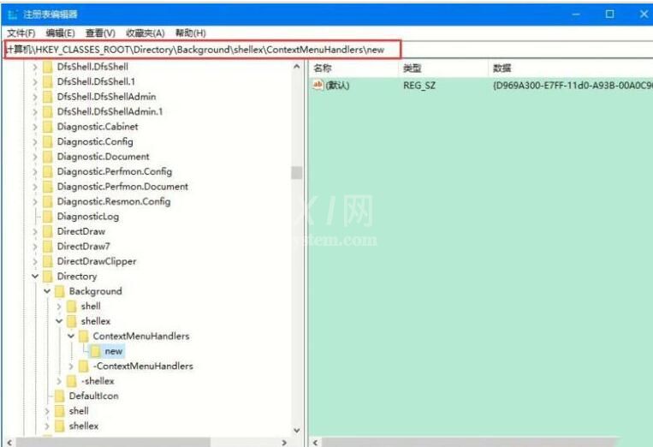Collapse the Directory key
653x447 pixels.
(35, 277)
